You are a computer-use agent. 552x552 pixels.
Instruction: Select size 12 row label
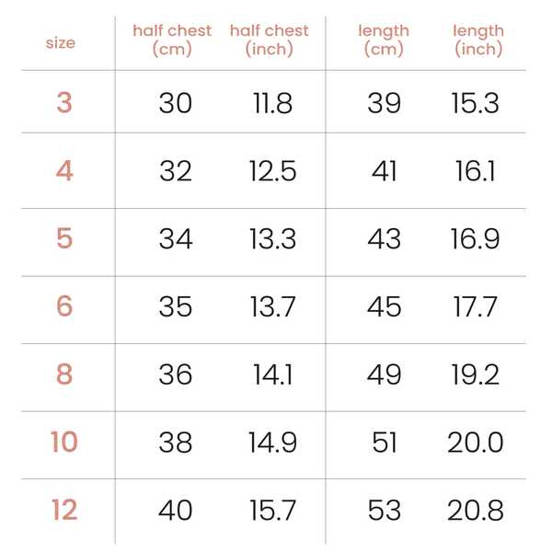64,510
